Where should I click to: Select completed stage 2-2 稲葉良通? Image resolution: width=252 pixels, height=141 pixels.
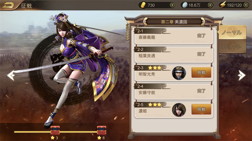coord(174,54)
